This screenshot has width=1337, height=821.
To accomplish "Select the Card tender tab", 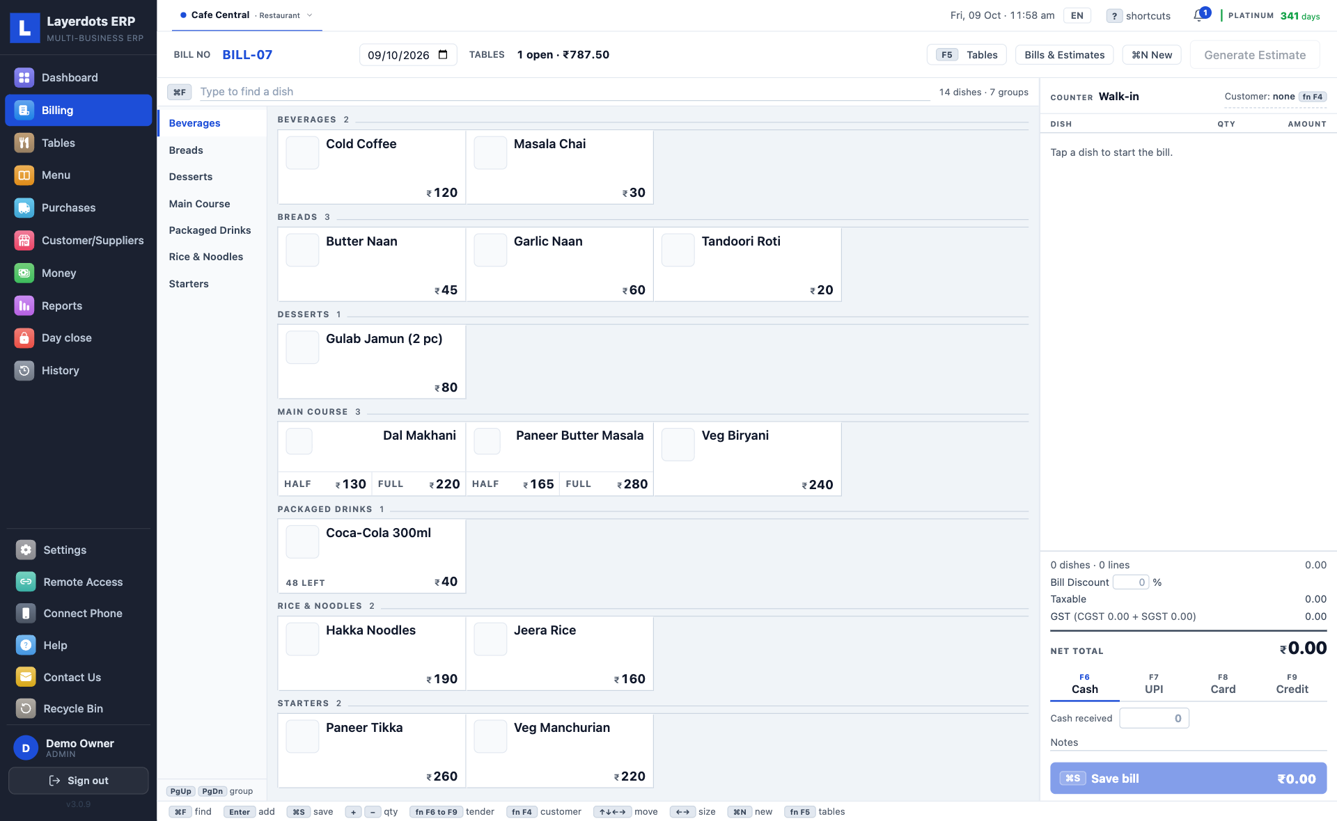I will pyautogui.click(x=1223, y=684).
